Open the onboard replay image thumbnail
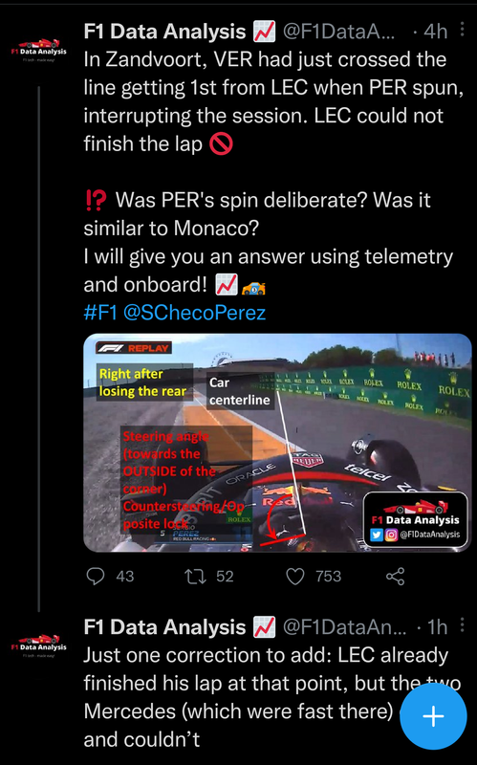The width and height of the screenshot is (477, 765). click(277, 443)
